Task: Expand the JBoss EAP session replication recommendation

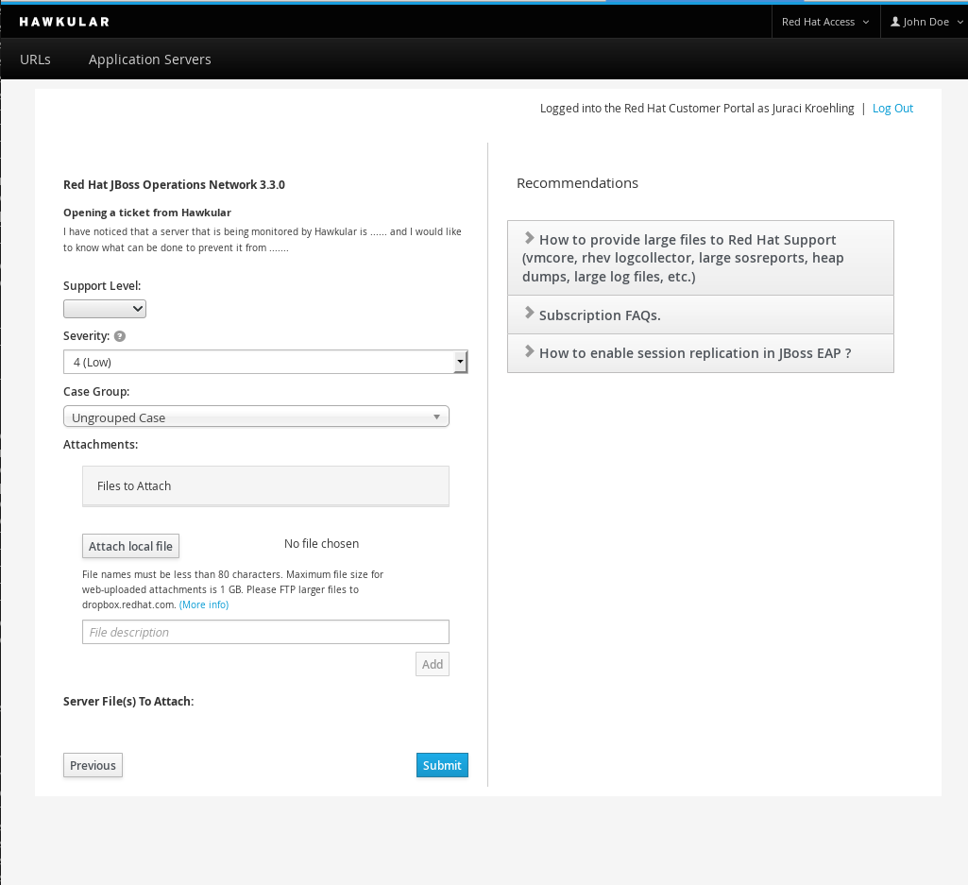Action: [x=700, y=353]
